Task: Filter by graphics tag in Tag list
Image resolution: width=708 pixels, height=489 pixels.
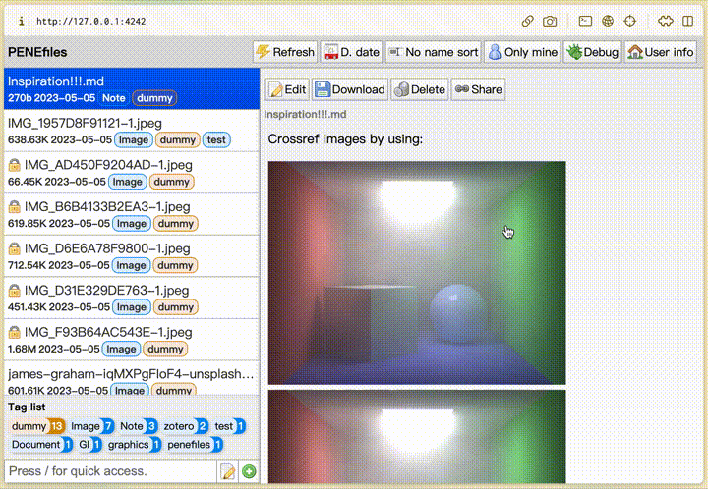Action: (x=134, y=445)
